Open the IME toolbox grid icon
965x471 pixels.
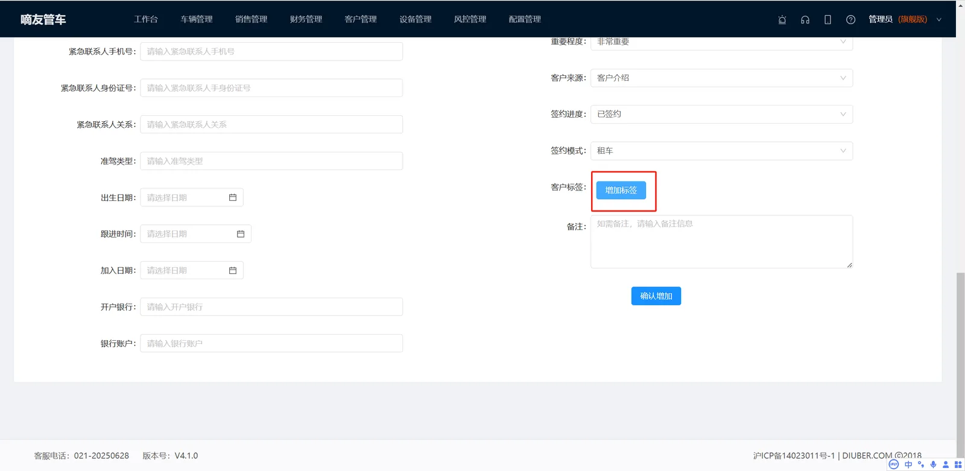(x=958, y=464)
